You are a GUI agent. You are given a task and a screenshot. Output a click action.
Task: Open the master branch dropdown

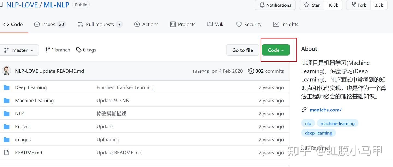19,50
